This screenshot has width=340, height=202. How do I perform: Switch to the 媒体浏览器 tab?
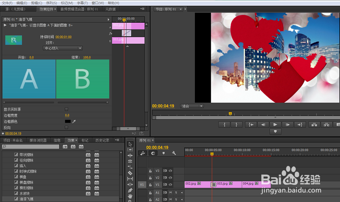click(x=38, y=140)
